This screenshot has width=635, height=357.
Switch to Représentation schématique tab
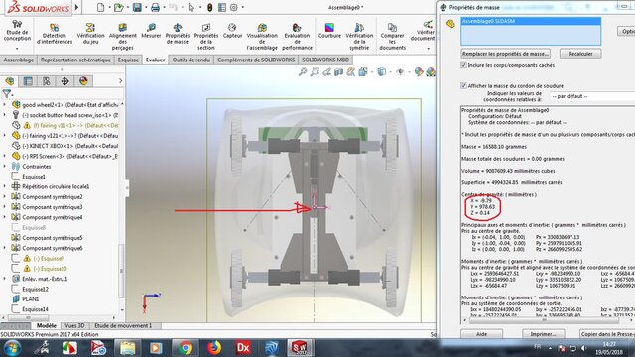75,59
